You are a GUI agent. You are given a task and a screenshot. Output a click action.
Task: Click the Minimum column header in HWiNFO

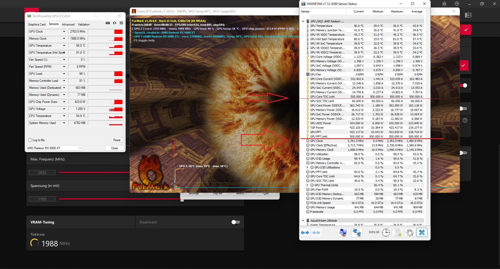pos(375,11)
